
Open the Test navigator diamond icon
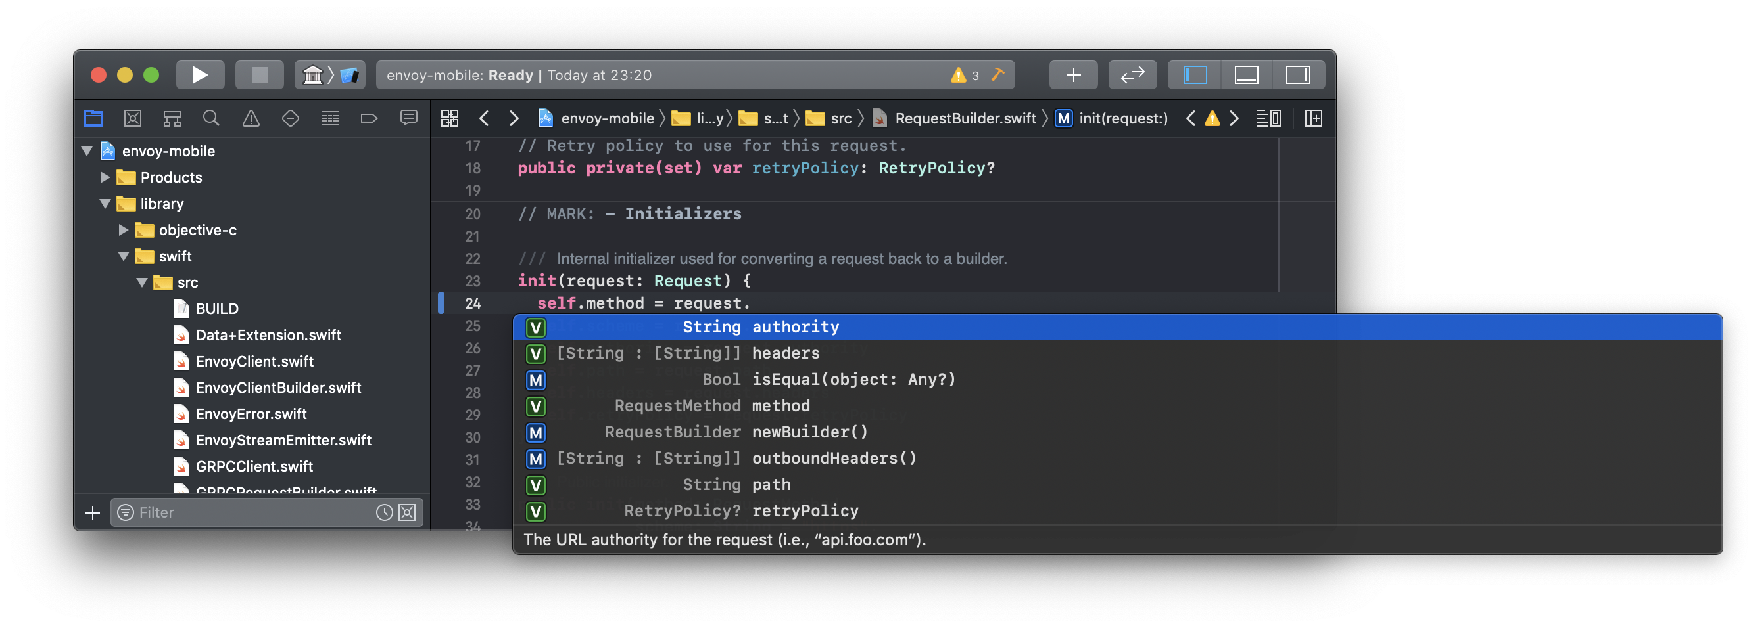(291, 118)
